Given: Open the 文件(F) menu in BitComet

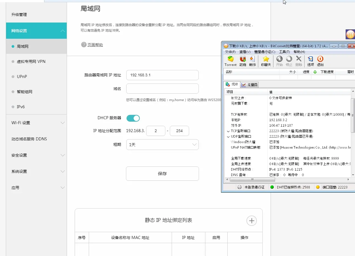Looking at the screenshot, I should click(230, 52).
